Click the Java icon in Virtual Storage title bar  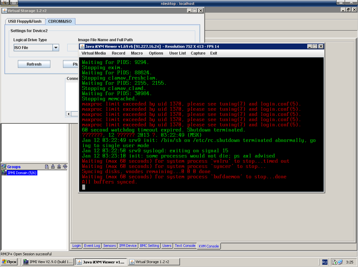click(5, 10)
